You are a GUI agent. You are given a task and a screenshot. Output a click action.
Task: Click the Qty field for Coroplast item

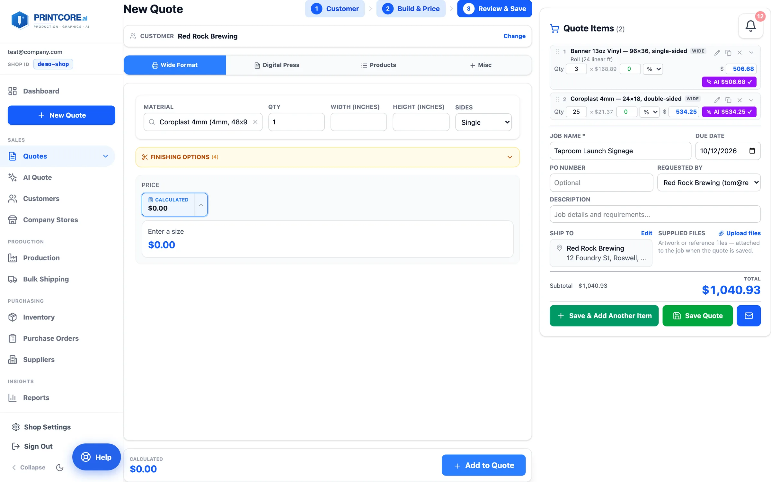click(x=576, y=112)
